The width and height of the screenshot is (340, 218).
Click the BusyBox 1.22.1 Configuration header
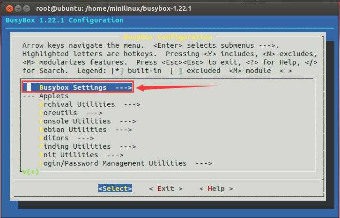coord(65,20)
